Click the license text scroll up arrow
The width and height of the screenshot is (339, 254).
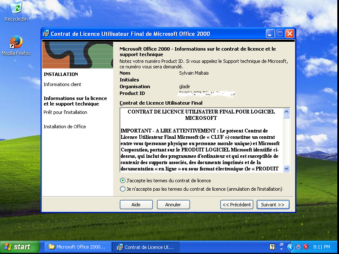click(x=287, y=111)
